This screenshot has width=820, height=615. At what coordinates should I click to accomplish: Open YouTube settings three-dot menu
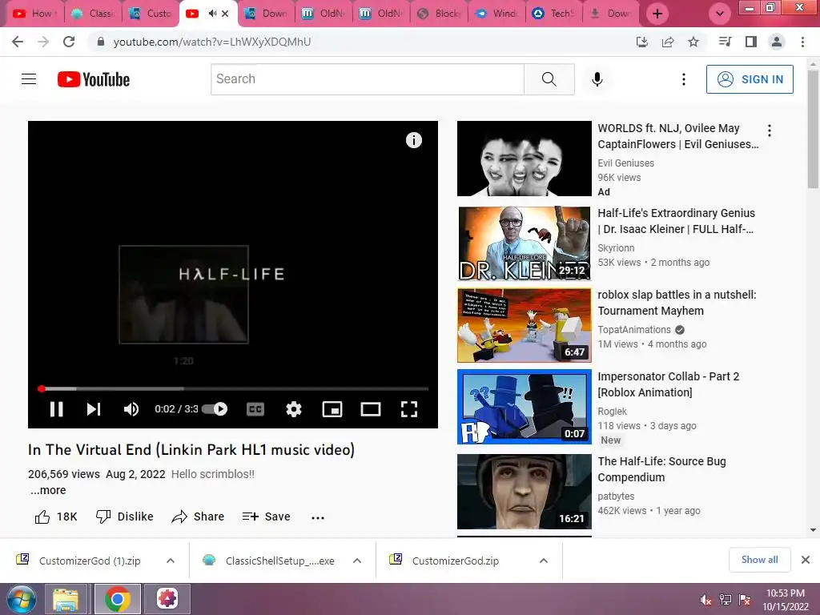(684, 79)
